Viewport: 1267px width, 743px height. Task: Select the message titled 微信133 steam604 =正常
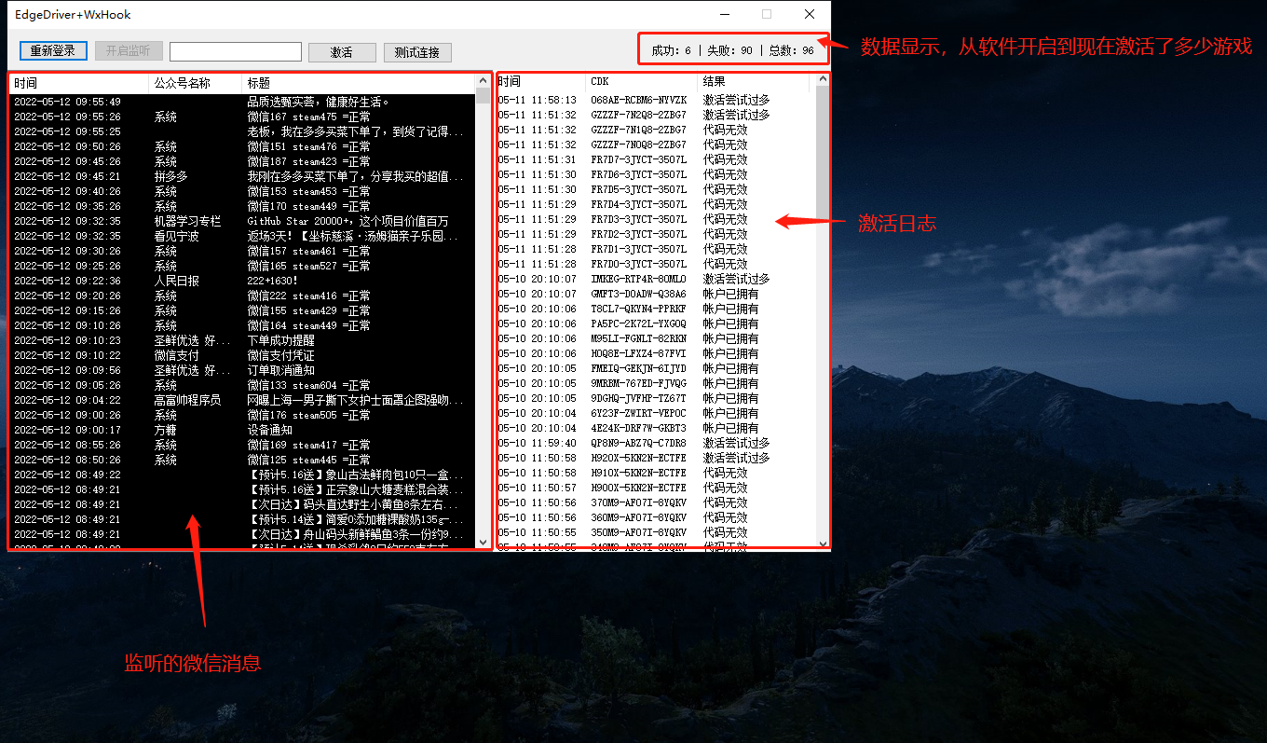pyautogui.click(x=242, y=385)
